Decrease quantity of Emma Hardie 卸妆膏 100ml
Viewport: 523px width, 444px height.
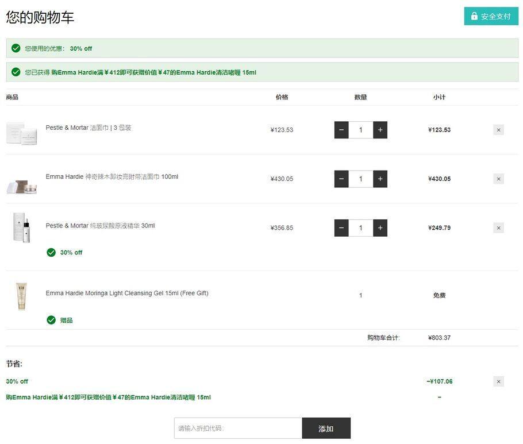click(341, 179)
